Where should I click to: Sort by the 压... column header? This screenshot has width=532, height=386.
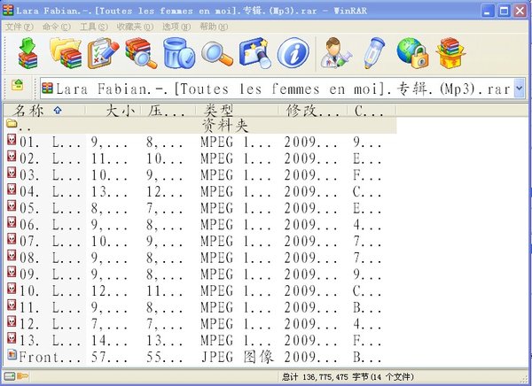click(168, 111)
